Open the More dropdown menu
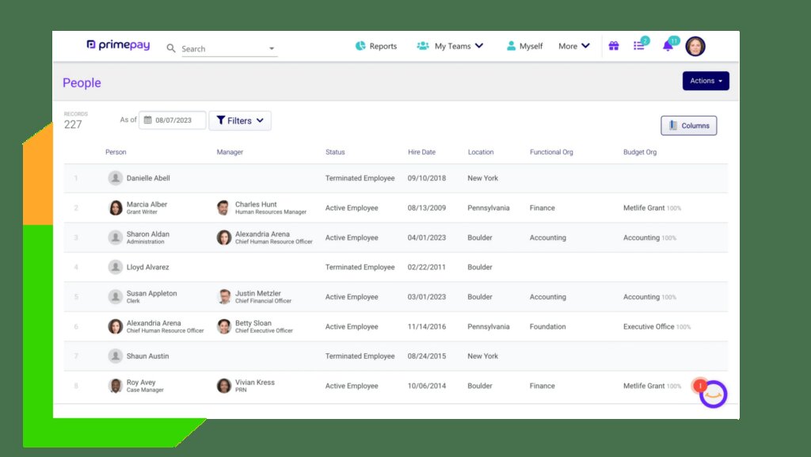Screen dimensions: 811x457 click(574, 46)
